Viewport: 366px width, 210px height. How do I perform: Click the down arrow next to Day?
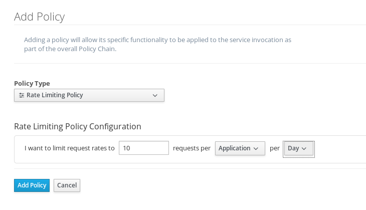pyautogui.click(x=304, y=148)
